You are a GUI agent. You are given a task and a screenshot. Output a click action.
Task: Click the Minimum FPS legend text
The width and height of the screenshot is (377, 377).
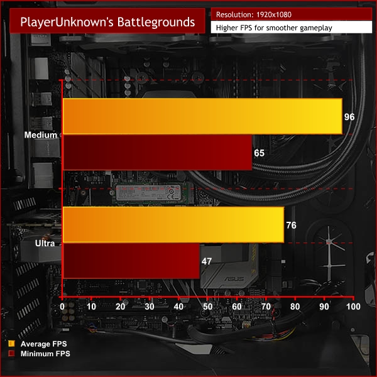tap(45, 354)
